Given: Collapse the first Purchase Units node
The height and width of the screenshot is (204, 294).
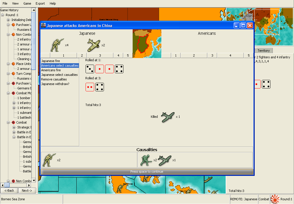Looking at the screenshot, I should [8, 25].
